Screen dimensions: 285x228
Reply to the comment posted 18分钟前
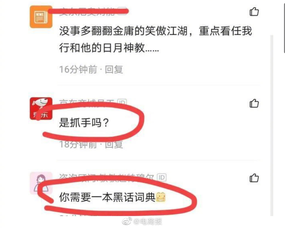[114, 144]
